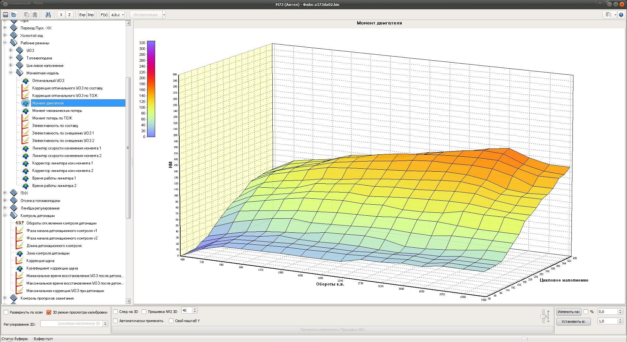Viewport: 627px width, 342px height.
Task: Enable the Развернуть по осям checkbox
Action: (6, 312)
